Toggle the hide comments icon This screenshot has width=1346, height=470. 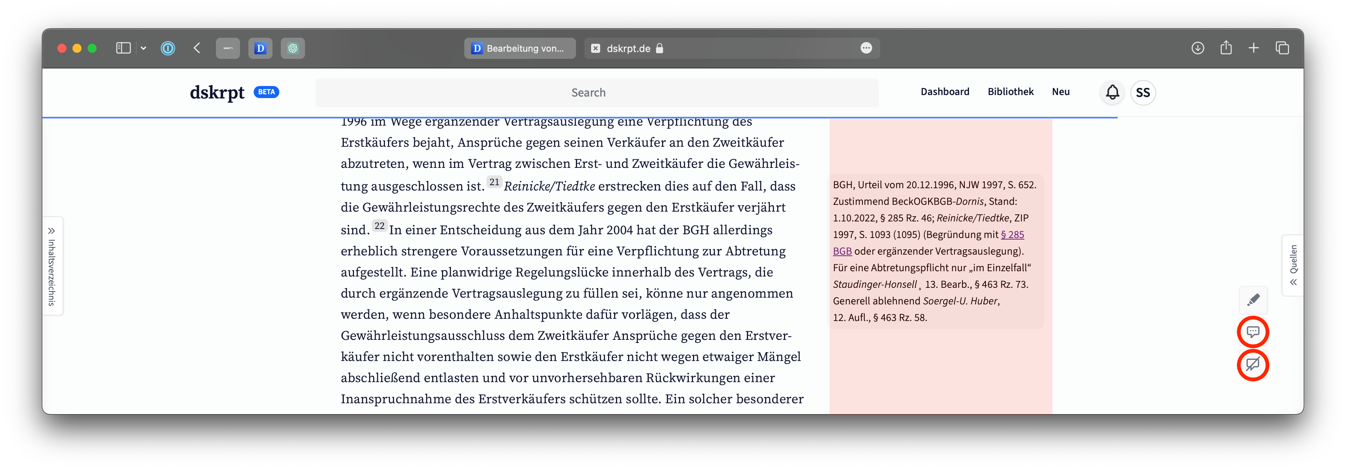point(1253,364)
